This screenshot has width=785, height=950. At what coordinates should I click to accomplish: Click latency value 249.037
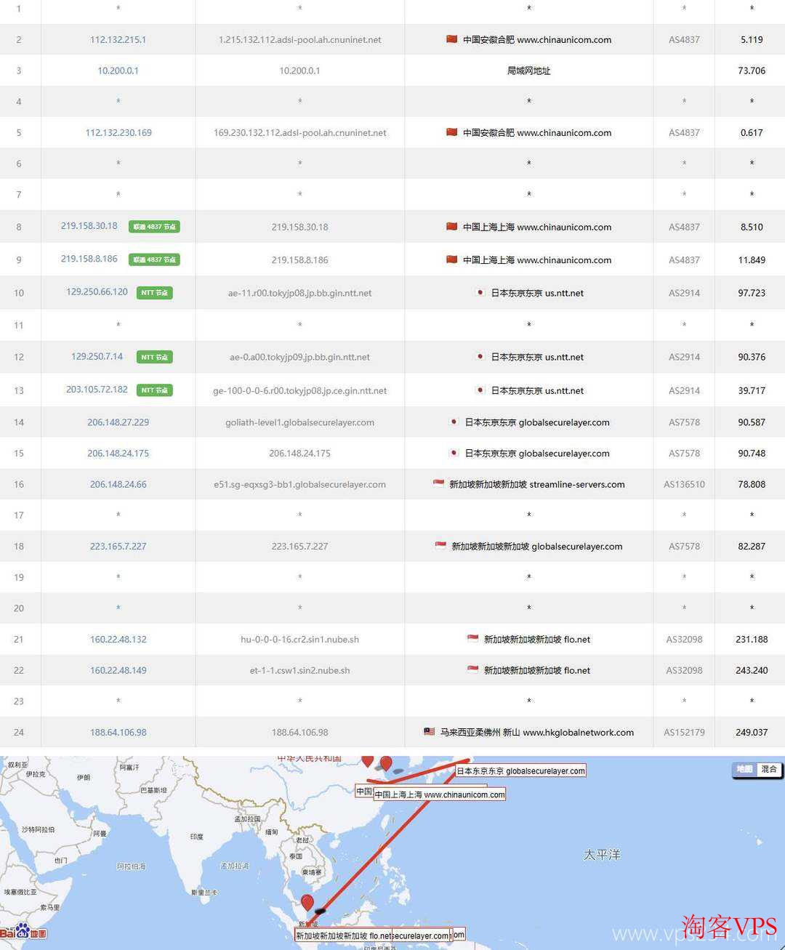click(x=752, y=732)
